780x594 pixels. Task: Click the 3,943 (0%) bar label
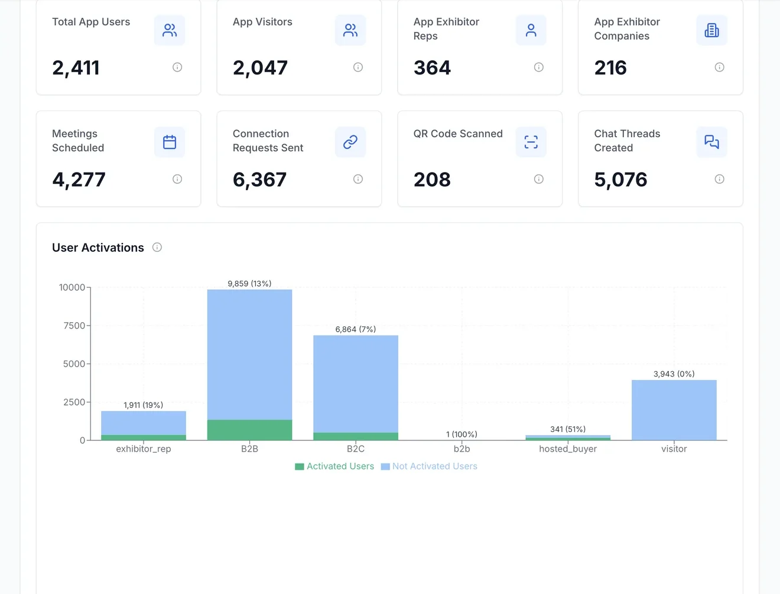click(674, 374)
